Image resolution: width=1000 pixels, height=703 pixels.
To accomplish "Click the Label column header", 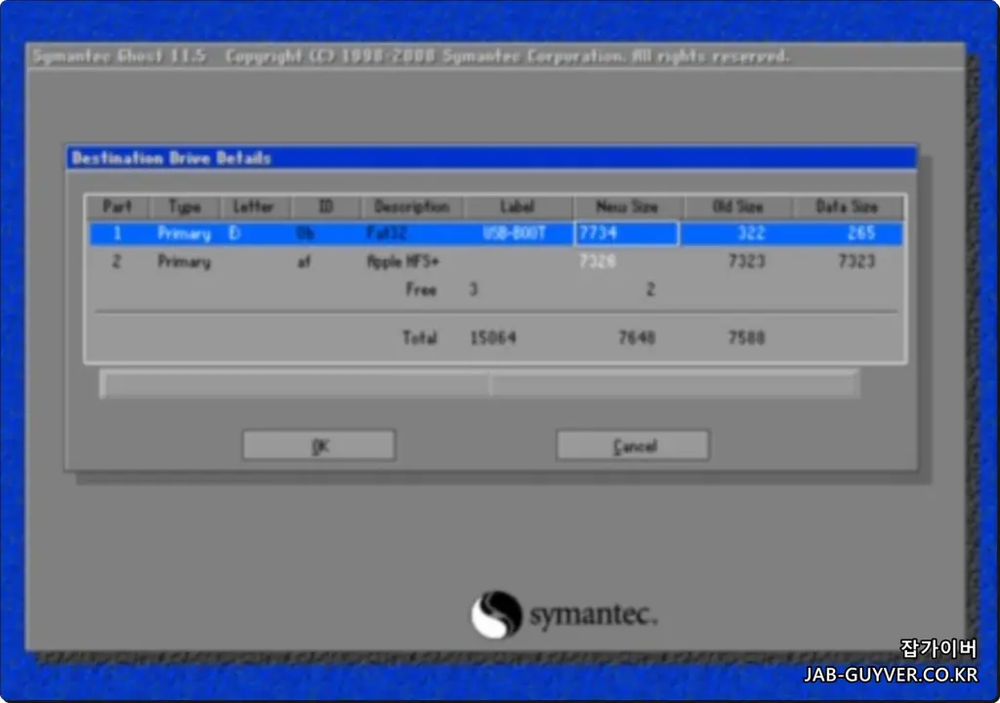I will click(518, 207).
